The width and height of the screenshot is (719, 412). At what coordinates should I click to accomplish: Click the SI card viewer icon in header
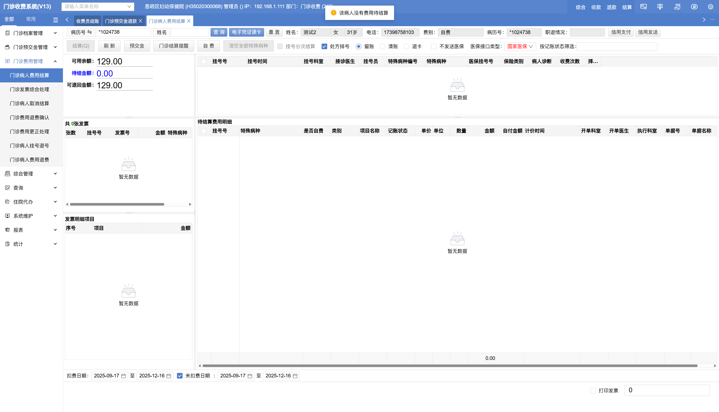tap(643, 7)
